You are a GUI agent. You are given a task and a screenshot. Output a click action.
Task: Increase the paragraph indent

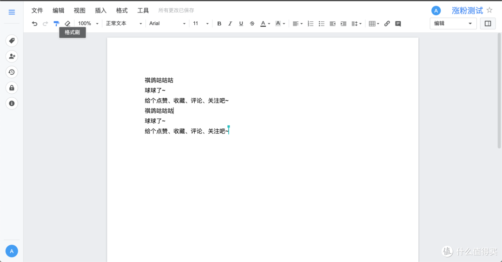(x=343, y=24)
